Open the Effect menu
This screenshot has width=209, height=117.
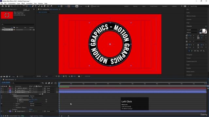click(23, 4)
